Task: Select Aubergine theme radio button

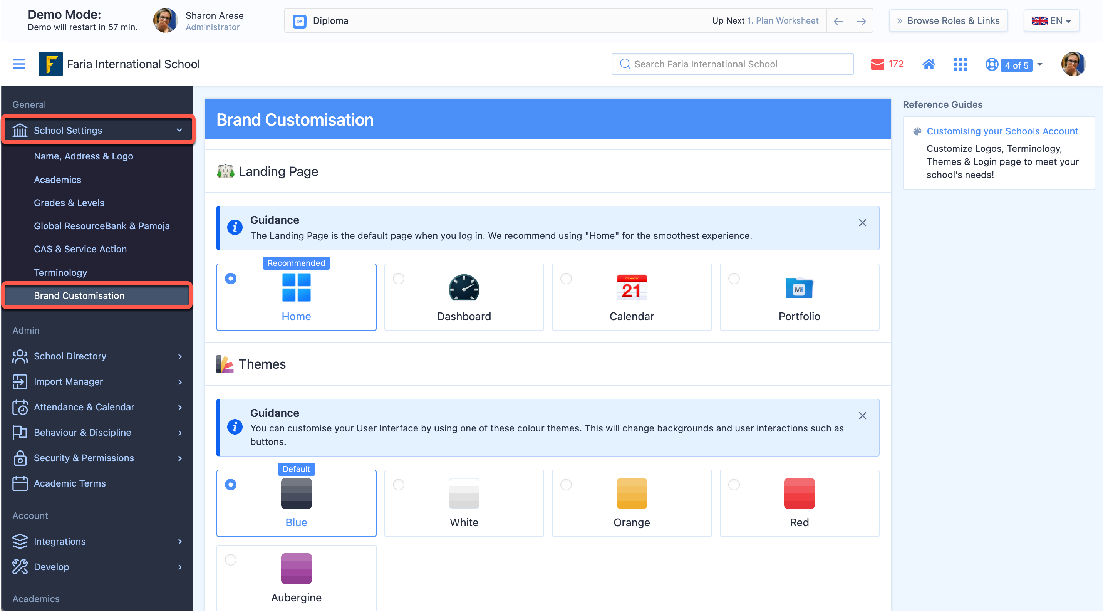Action: click(231, 560)
